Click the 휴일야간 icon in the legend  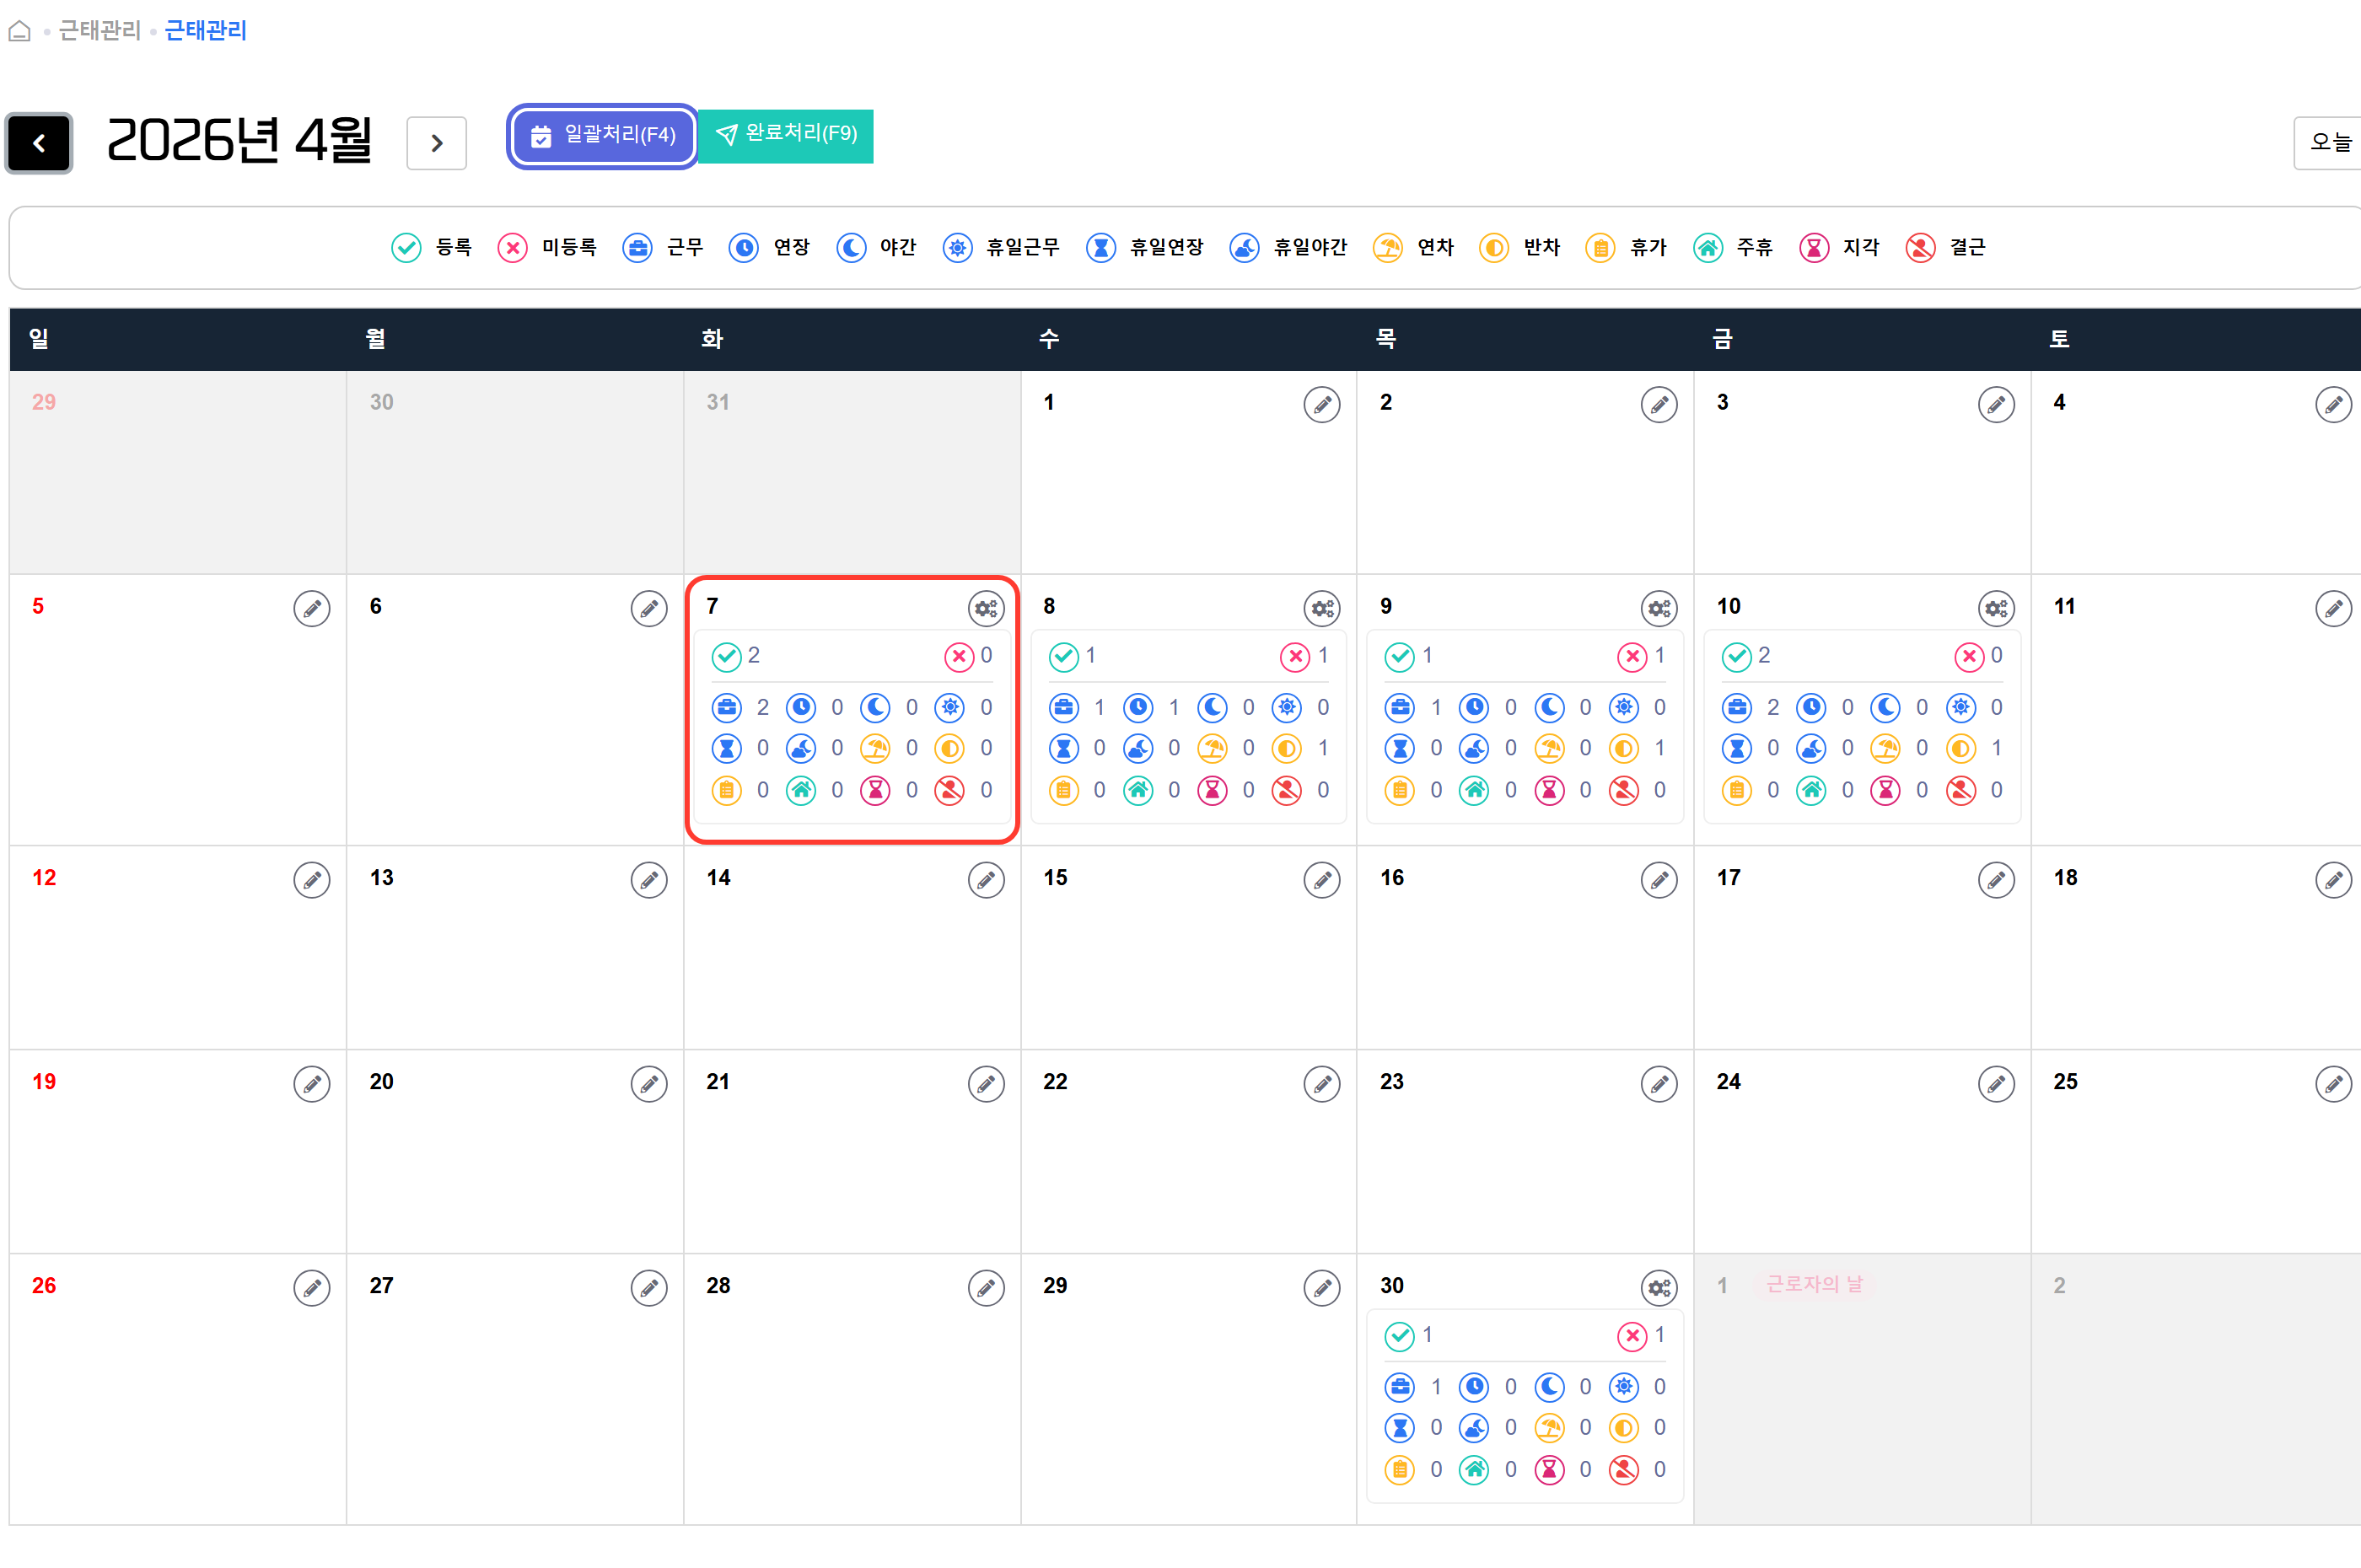(1244, 248)
